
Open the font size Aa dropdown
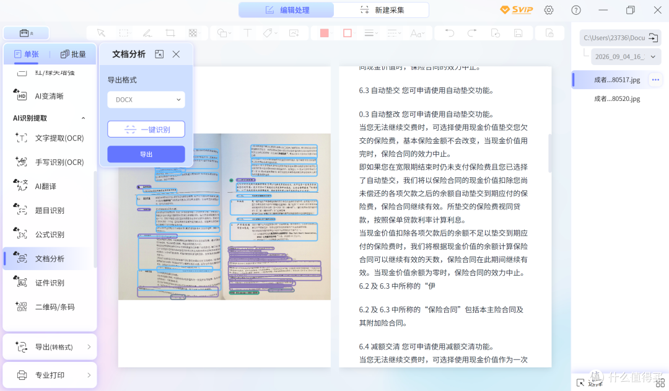[418, 33]
